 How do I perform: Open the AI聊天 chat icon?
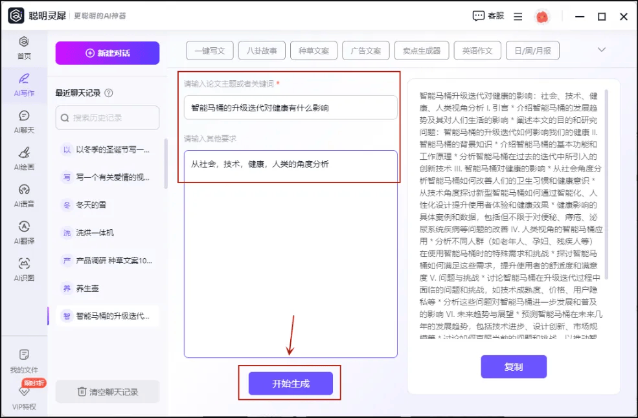(24, 116)
